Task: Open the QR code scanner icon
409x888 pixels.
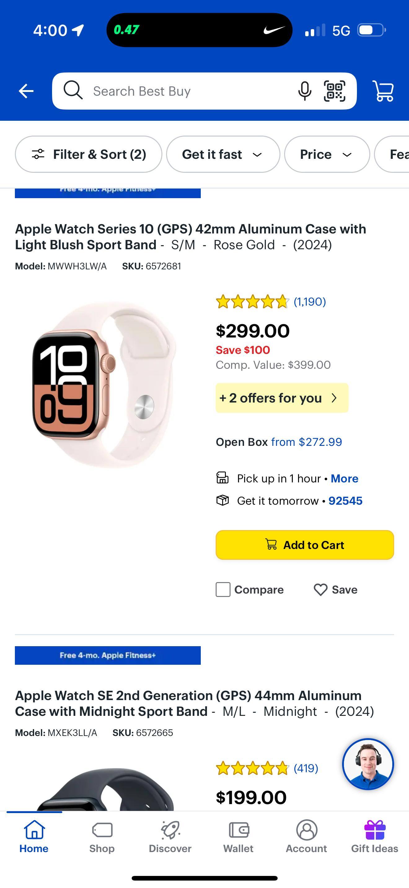Action: pyautogui.click(x=334, y=91)
